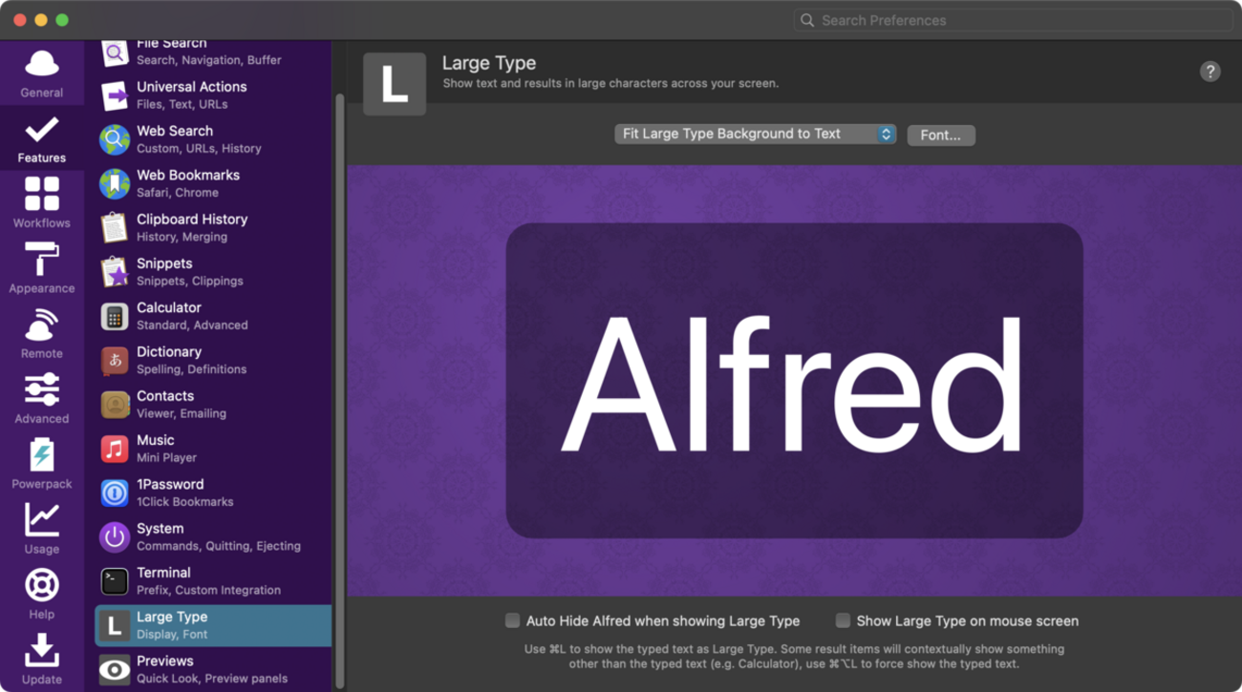The image size is (1242, 692).
Task: Click the Large Type header L icon
Action: [395, 84]
